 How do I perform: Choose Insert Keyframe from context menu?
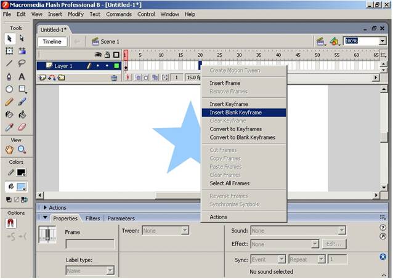(x=243, y=104)
